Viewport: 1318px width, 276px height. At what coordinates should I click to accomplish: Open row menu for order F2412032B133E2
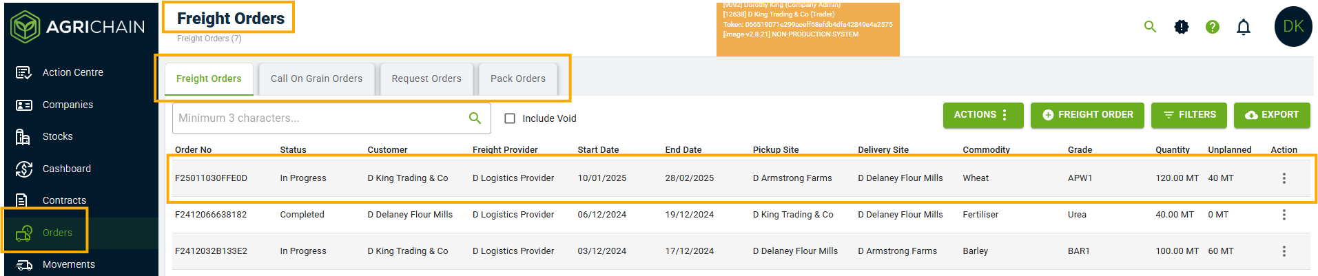point(1284,251)
